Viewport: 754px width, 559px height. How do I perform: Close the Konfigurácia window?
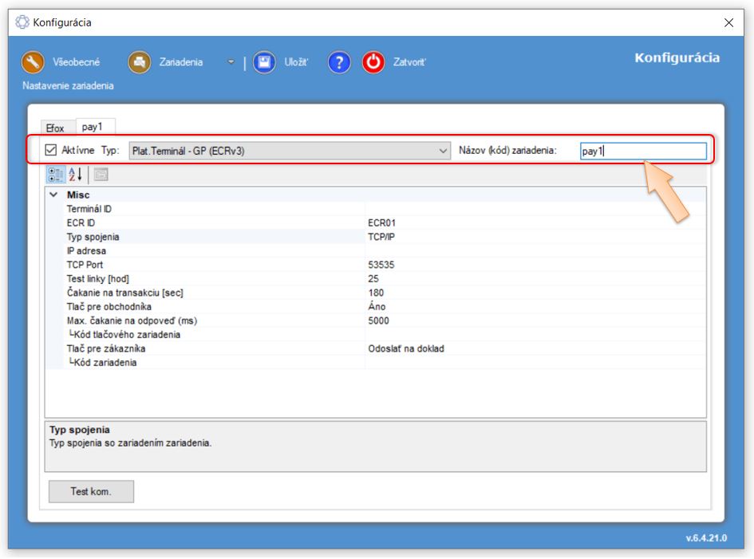(728, 23)
